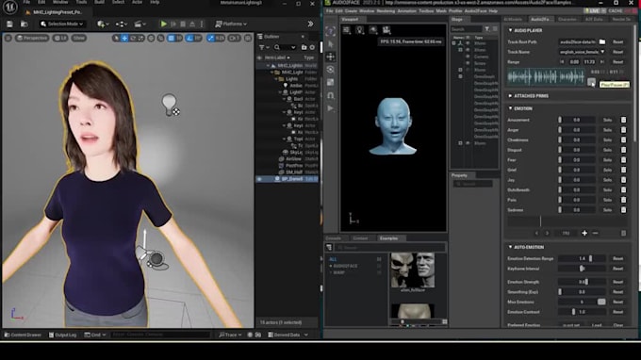Toggle scale snapping in Unreal viewport
This screenshot has height=360, width=641.
(x=210, y=38)
